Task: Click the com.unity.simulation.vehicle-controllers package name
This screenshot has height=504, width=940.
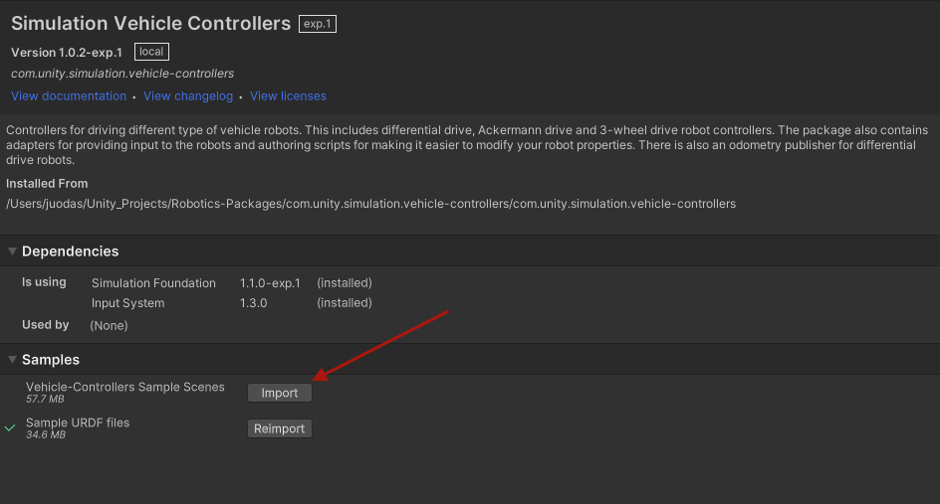Action: (122, 74)
